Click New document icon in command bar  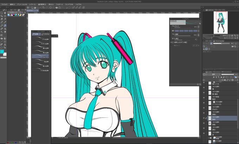pyautogui.click(x=32, y=8)
